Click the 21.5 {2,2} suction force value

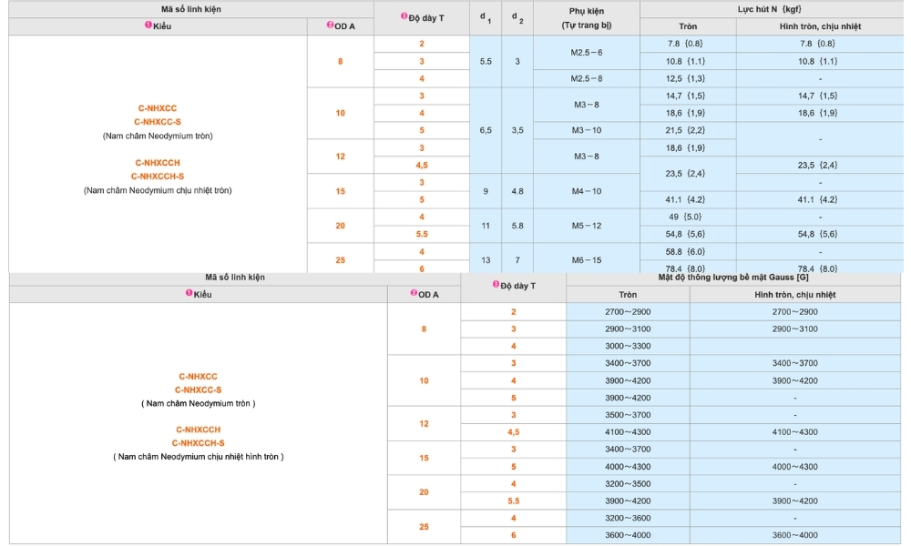pyautogui.click(x=686, y=131)
